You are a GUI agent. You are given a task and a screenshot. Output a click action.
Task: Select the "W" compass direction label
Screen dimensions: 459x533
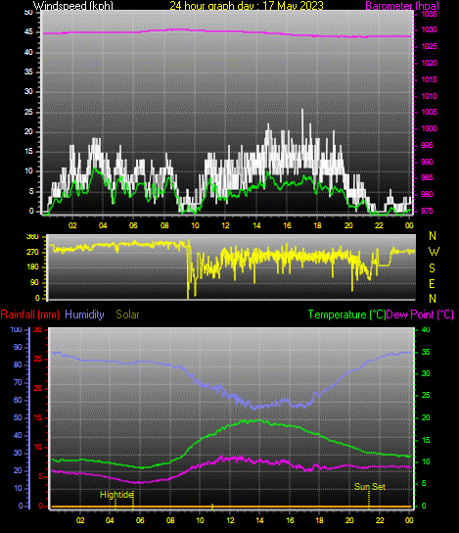click(x=434, y=252)
